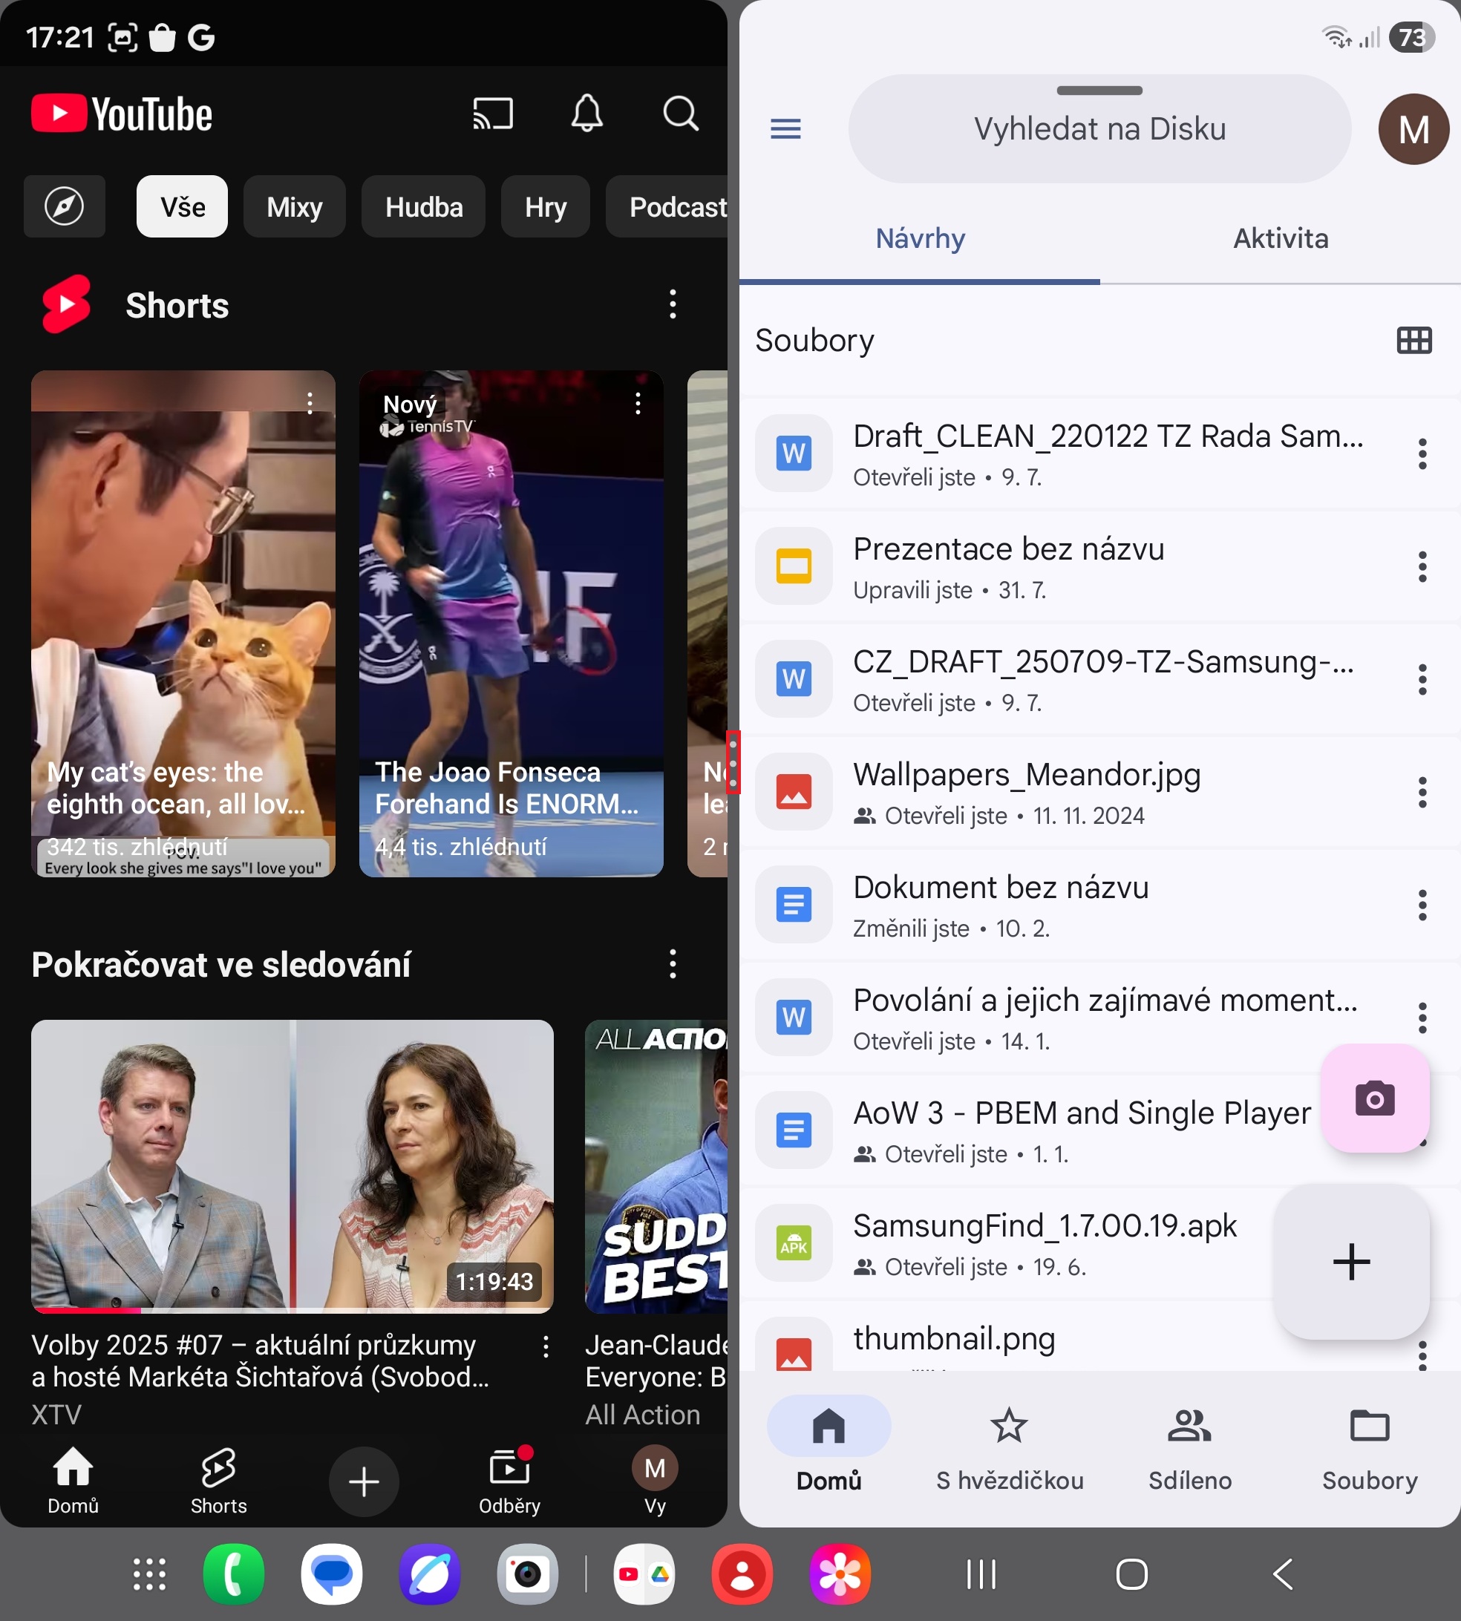Screen dimensions: 1461x1621
Task: Open options for Dokument bez názvu
Action: (1422, 906)
